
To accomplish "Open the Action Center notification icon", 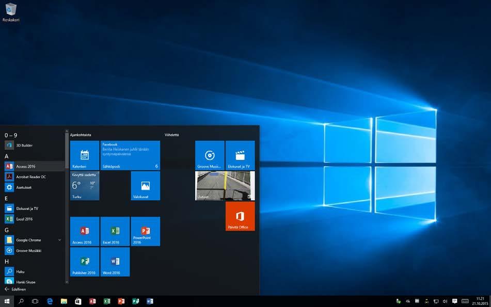I will [455, 301].
